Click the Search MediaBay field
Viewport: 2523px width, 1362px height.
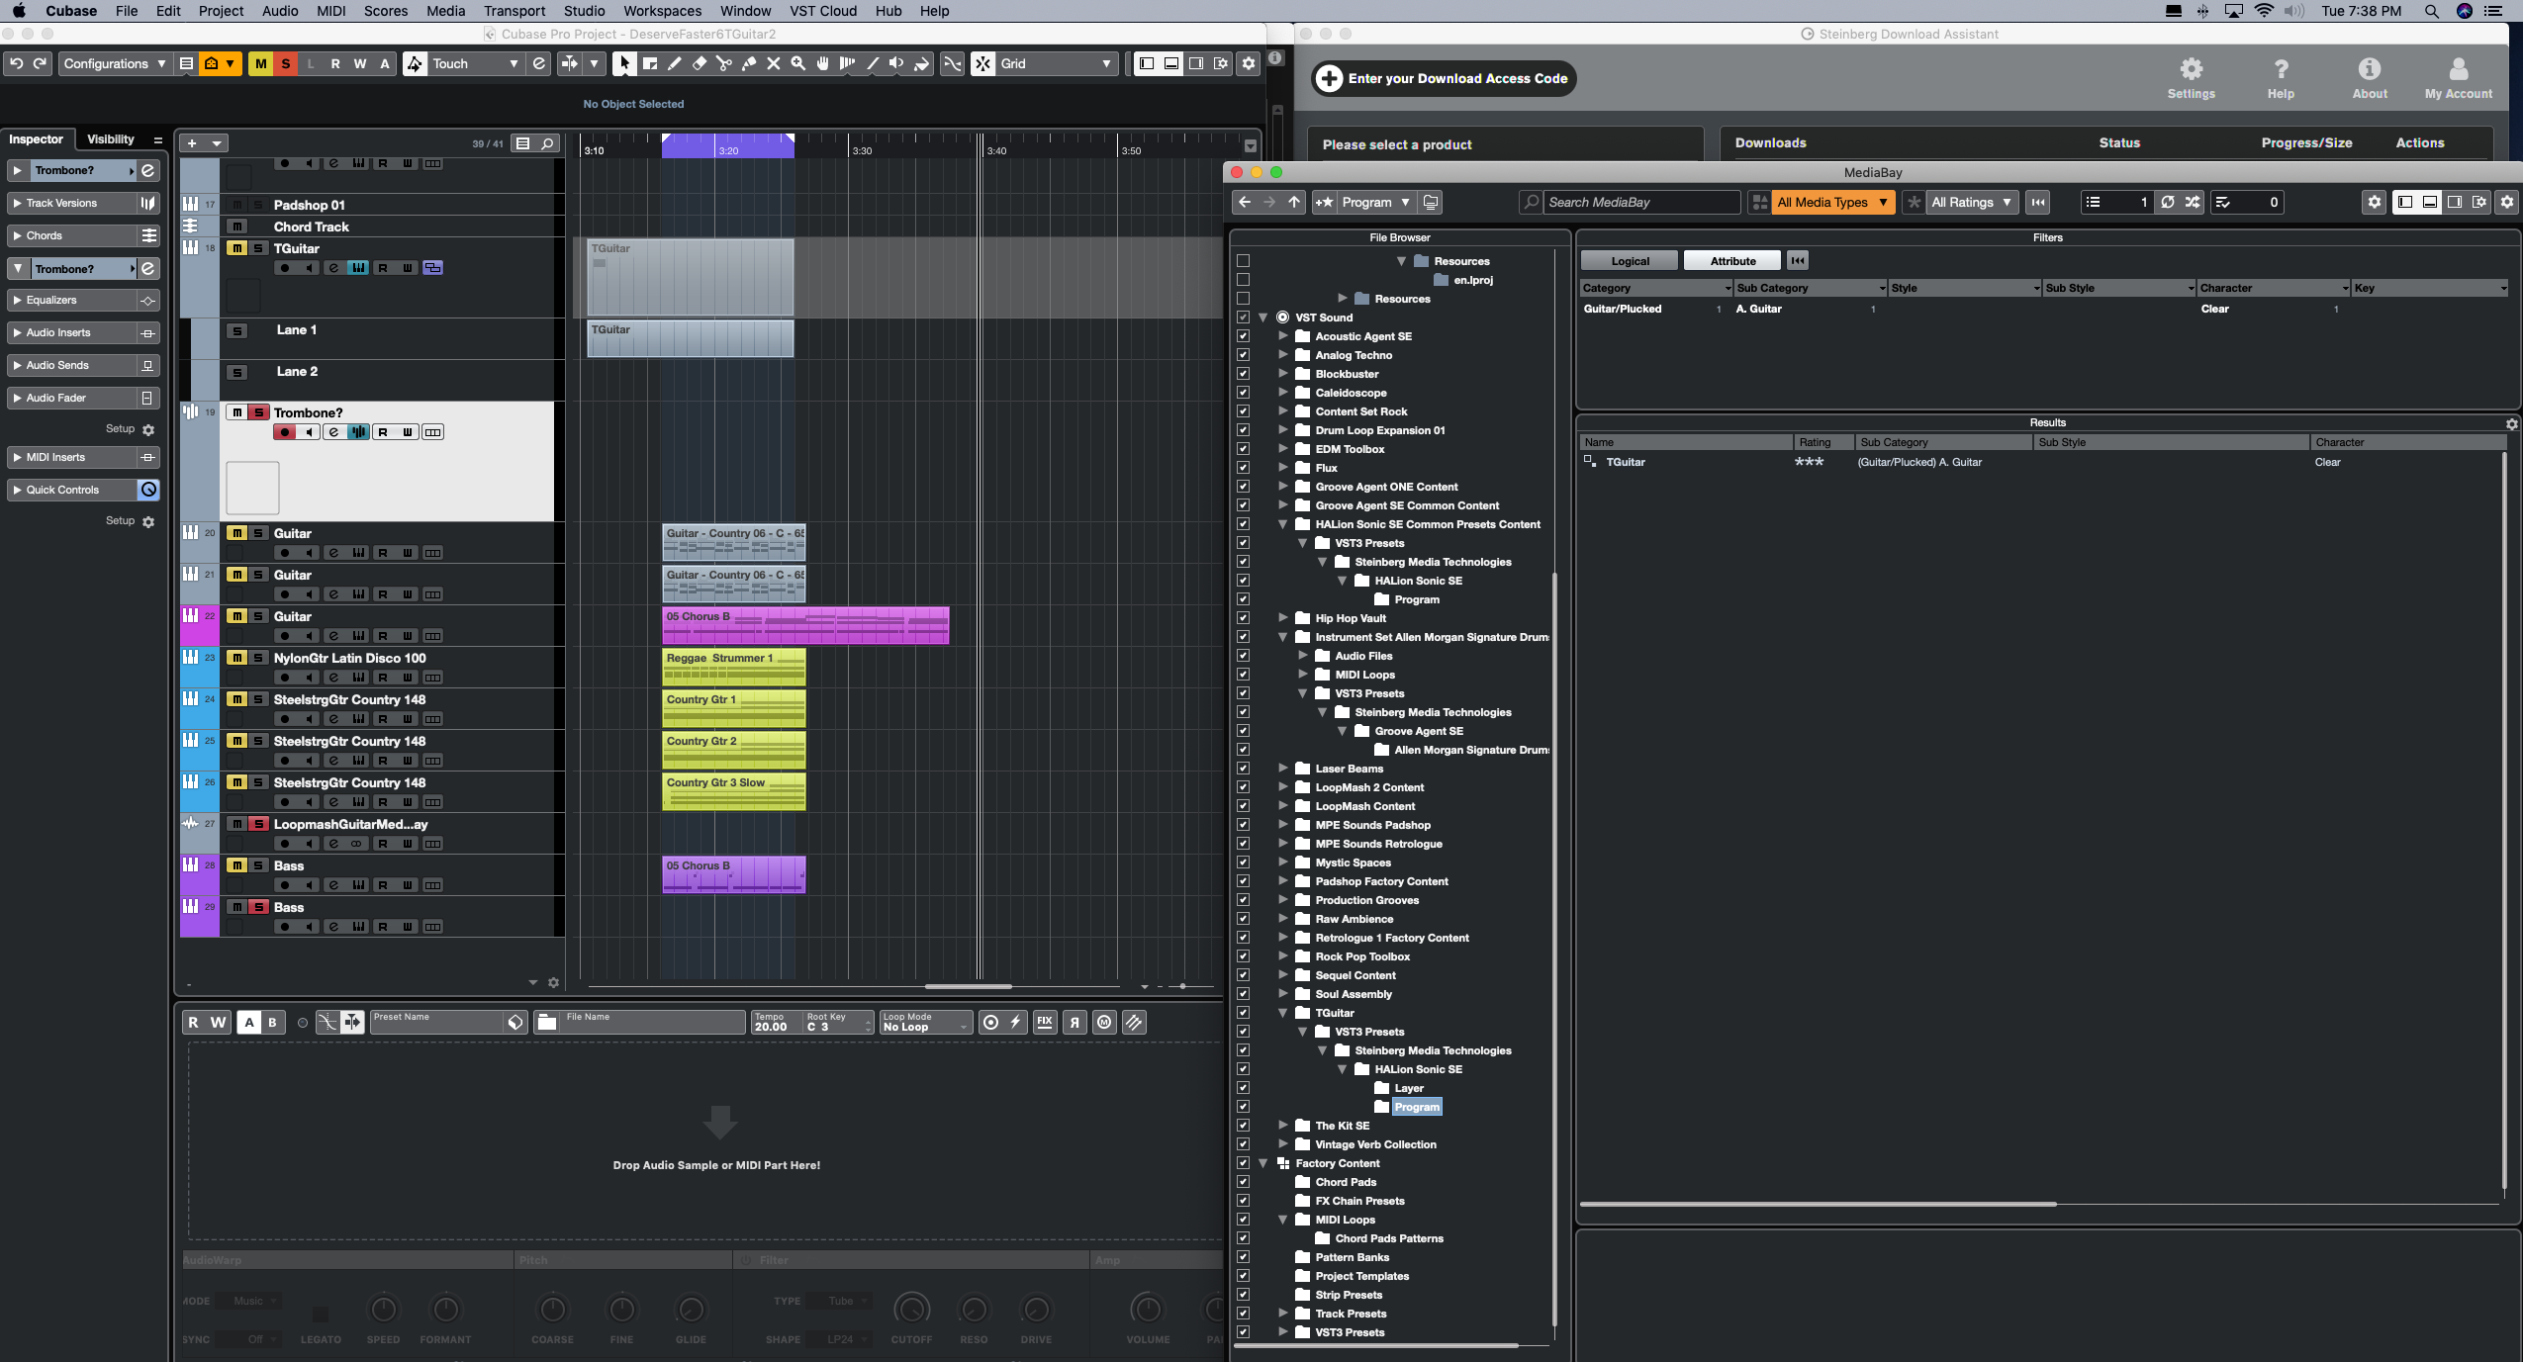pyautogui.click(x=1640, y=202)
